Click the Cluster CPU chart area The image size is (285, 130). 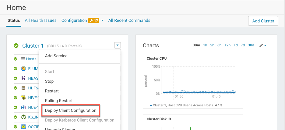coord(198,80)
